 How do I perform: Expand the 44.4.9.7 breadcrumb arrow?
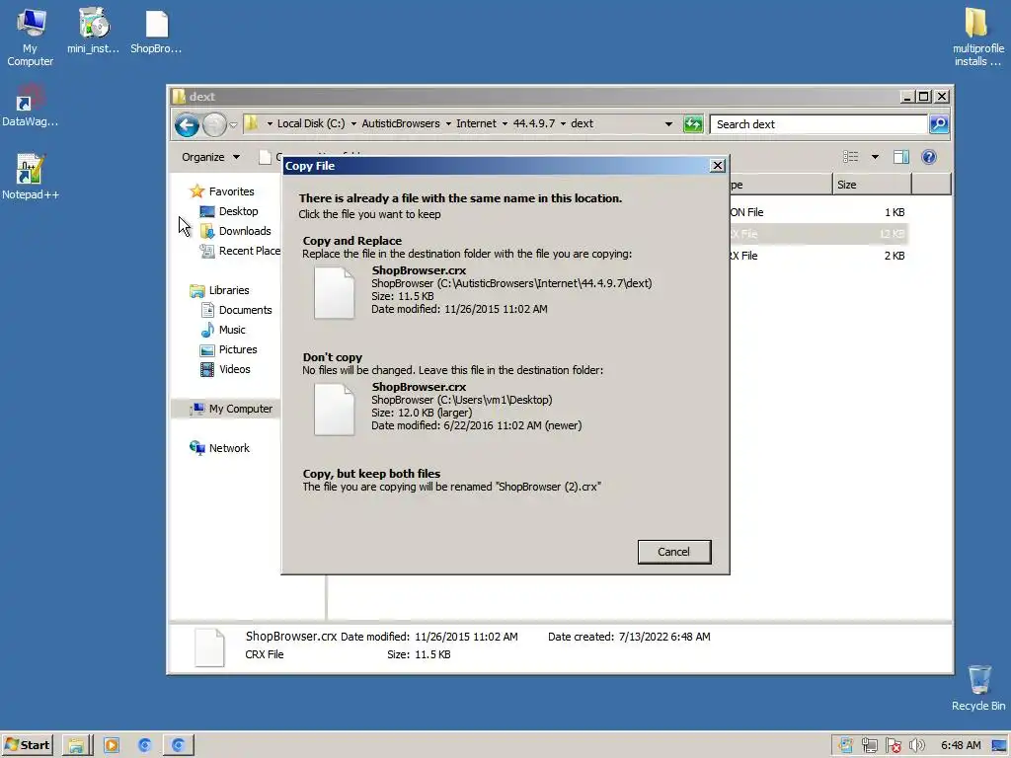(x=563, y=123)
